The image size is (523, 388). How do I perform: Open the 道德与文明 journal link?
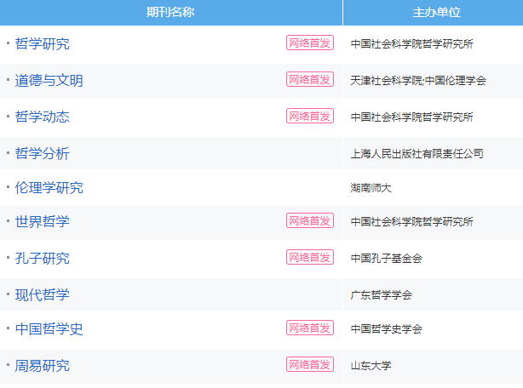49,81
